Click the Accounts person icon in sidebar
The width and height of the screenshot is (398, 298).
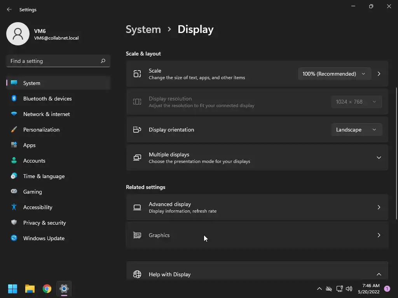click(14, 160)
